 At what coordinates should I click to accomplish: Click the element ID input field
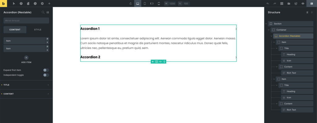[26, 21]
